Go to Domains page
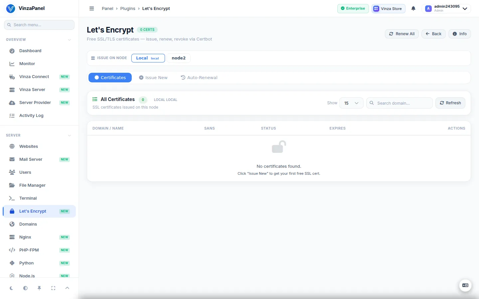 click(39, 224)
